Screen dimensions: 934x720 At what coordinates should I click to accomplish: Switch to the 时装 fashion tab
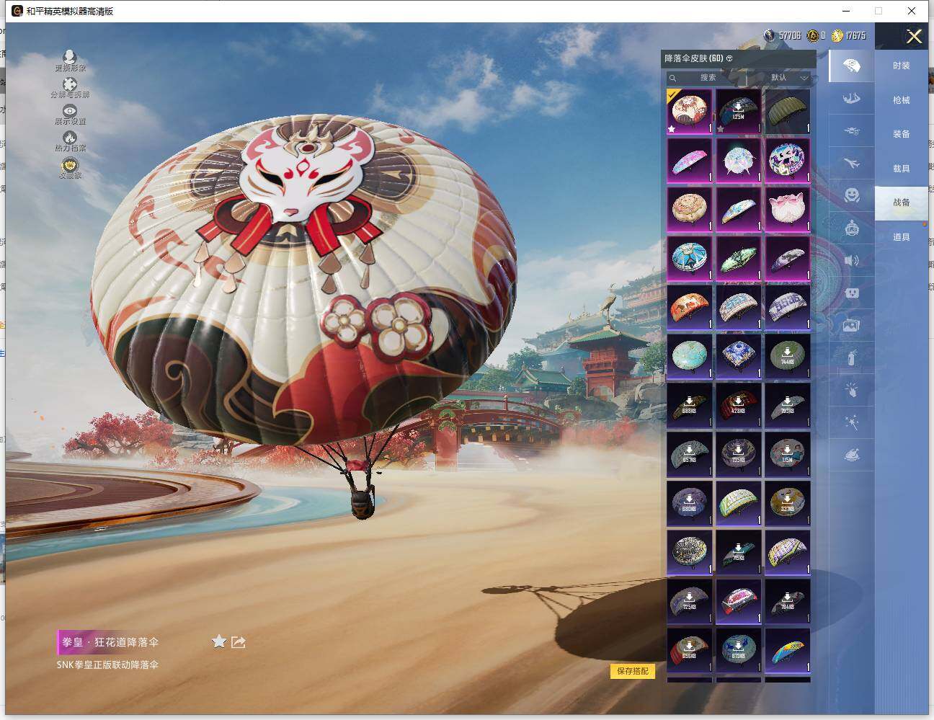coord(901,66)
